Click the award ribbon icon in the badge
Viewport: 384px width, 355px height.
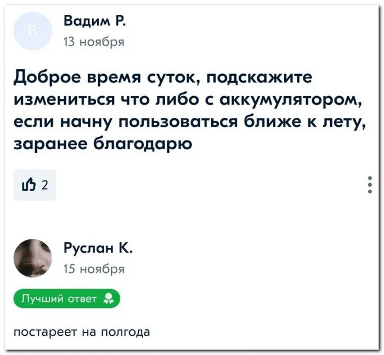click(108, 299)
